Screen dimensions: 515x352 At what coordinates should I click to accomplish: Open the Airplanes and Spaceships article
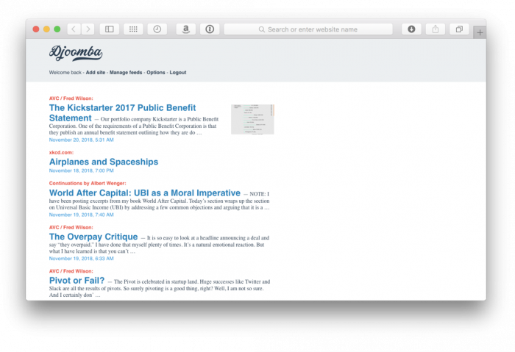coord(104,162)
